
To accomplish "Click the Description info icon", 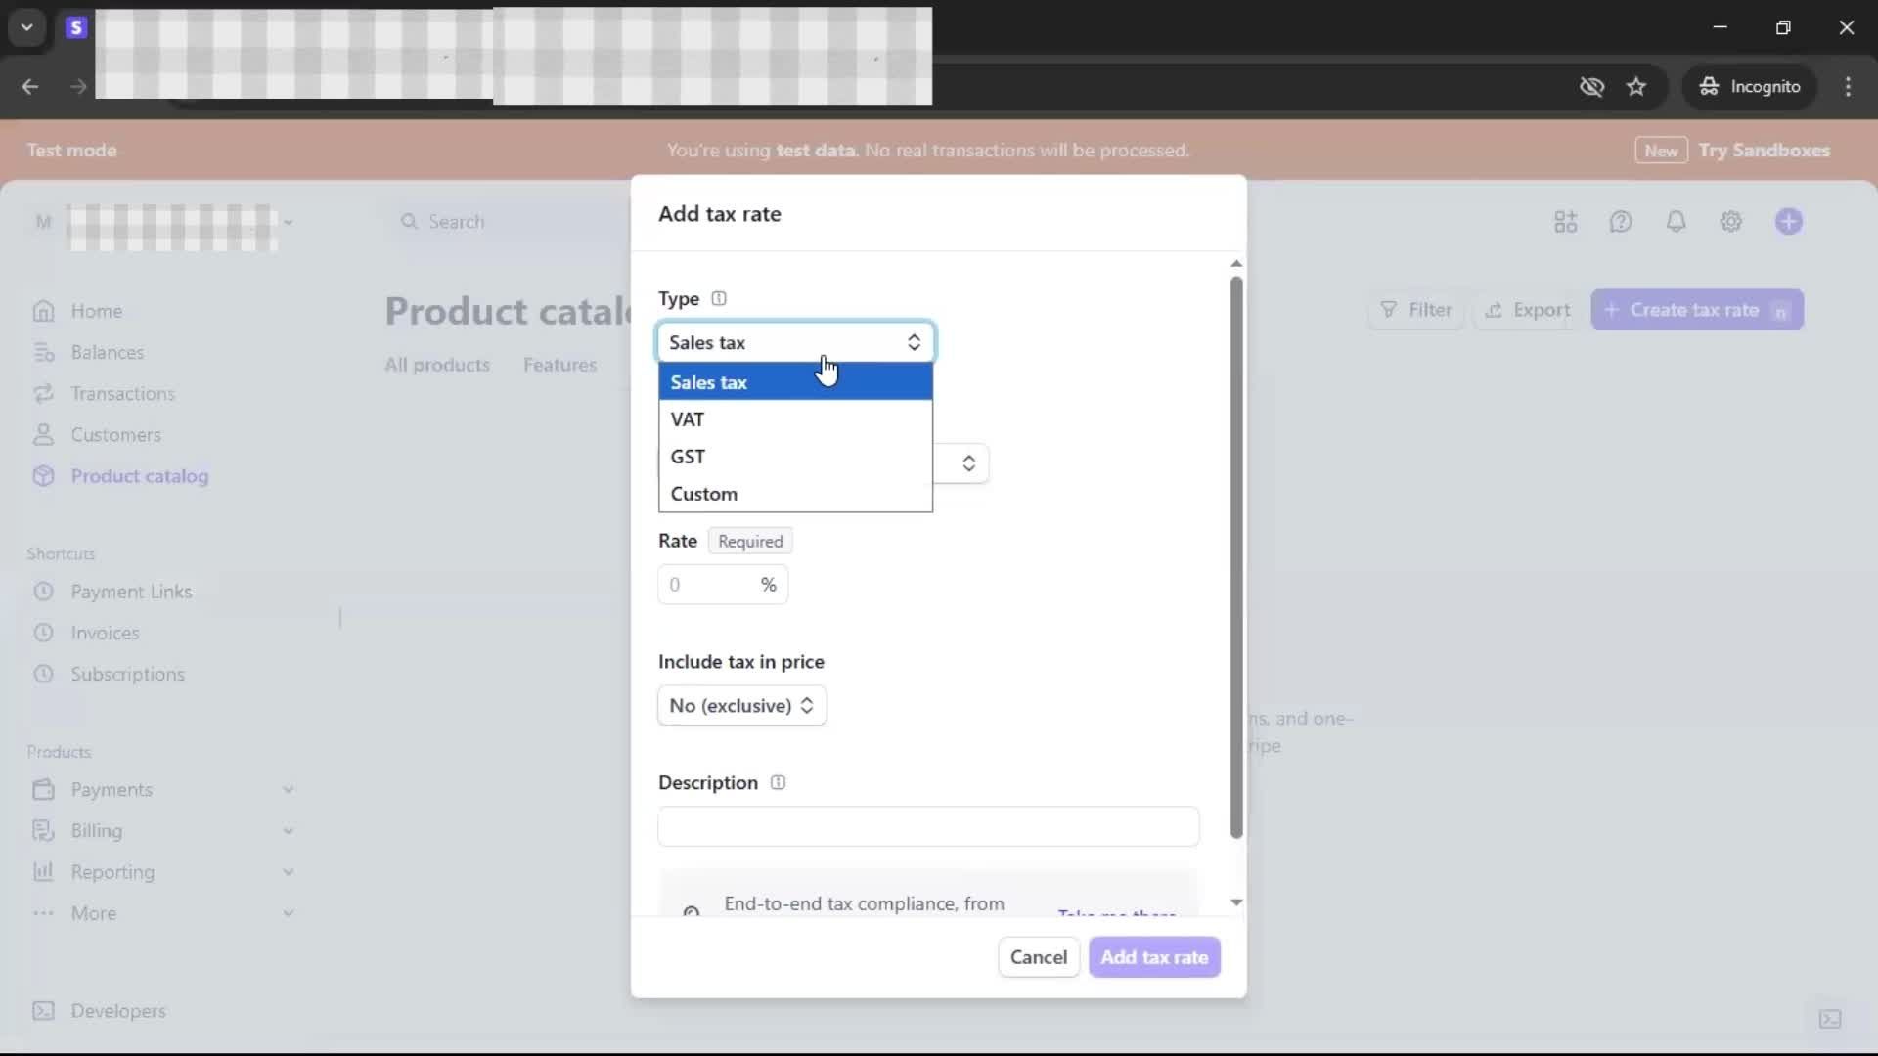I will point(778,782).
